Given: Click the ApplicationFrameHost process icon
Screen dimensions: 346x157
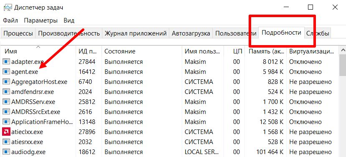Looking at the screenshot, I should pos(6,122).
